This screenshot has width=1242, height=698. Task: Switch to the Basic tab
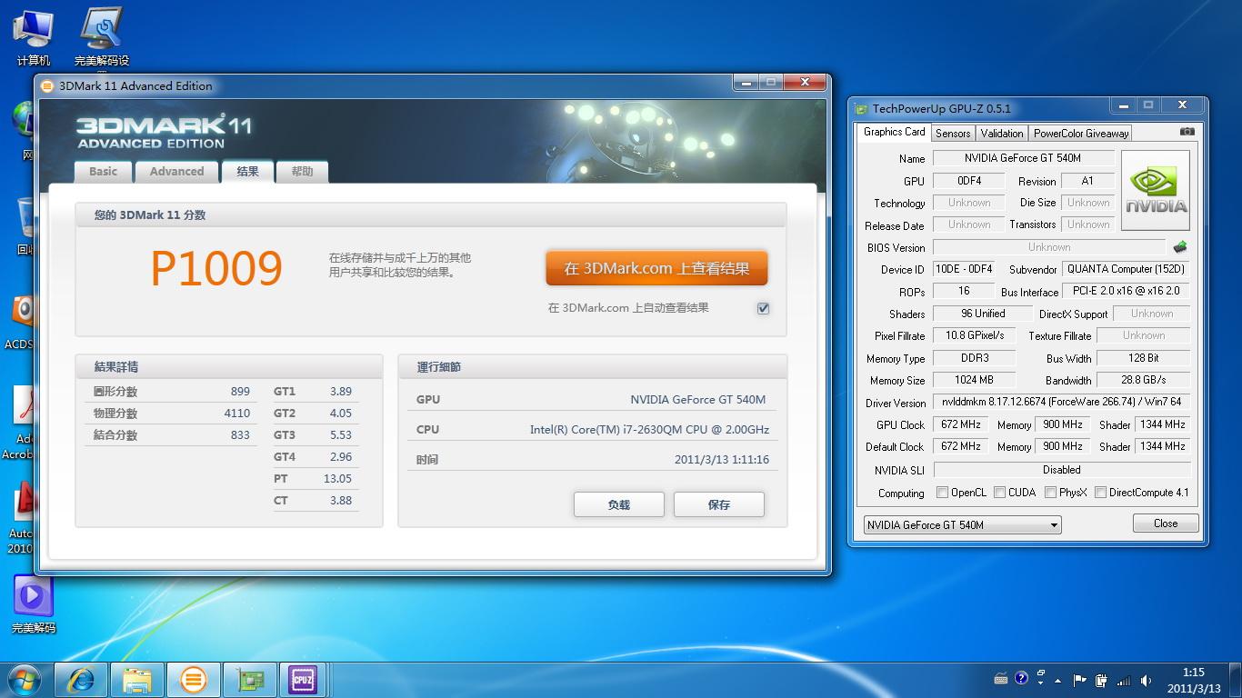click(x=103, y=171)
